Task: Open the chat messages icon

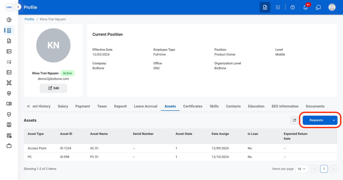Action: click(x=318, y=7)
